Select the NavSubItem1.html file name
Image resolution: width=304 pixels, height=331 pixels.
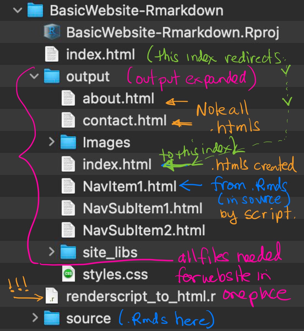point(143,208)
